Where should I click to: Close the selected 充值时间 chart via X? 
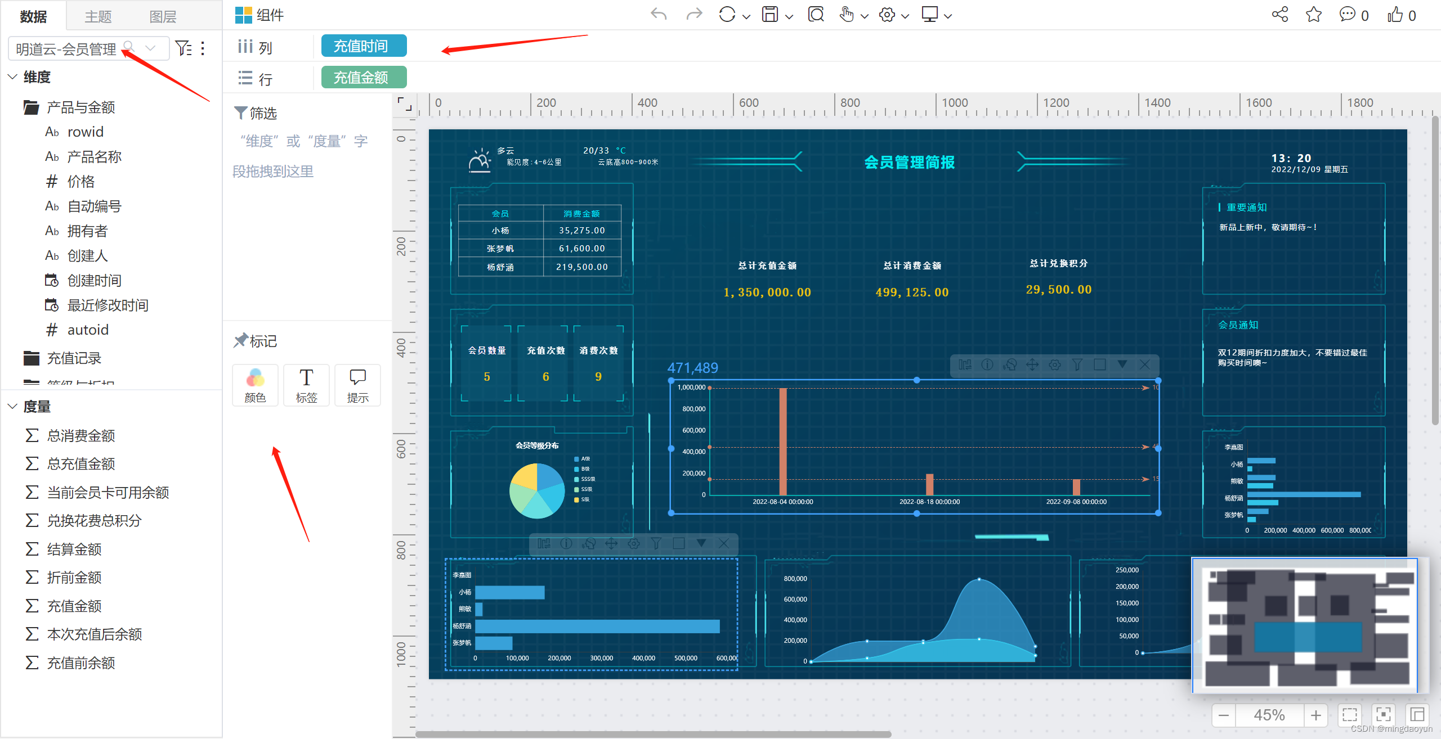point(1145,364)
